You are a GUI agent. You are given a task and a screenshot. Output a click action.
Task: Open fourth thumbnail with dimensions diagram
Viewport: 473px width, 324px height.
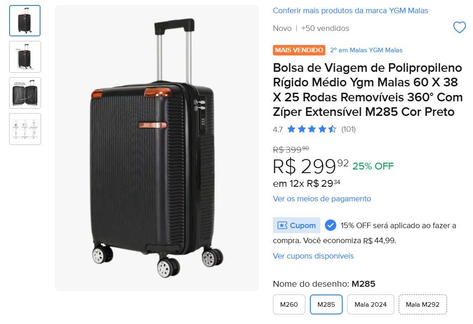pos(25,129)
